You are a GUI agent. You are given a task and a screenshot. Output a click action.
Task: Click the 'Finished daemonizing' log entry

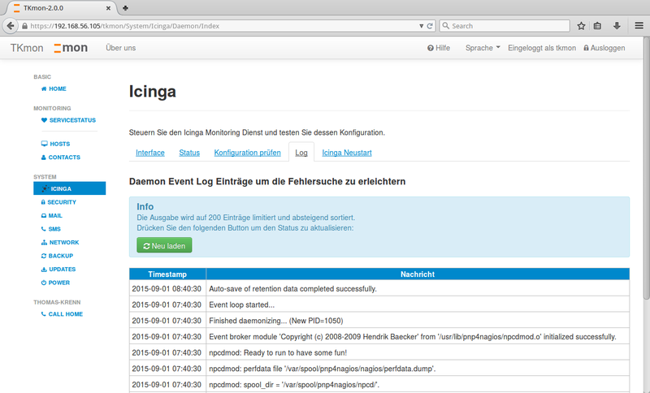click(276, 321)
